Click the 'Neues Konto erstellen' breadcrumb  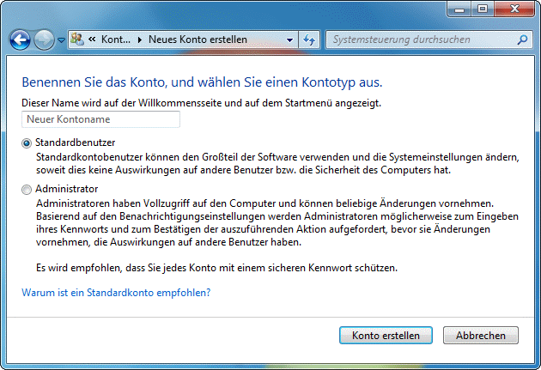tap(198, 39)
